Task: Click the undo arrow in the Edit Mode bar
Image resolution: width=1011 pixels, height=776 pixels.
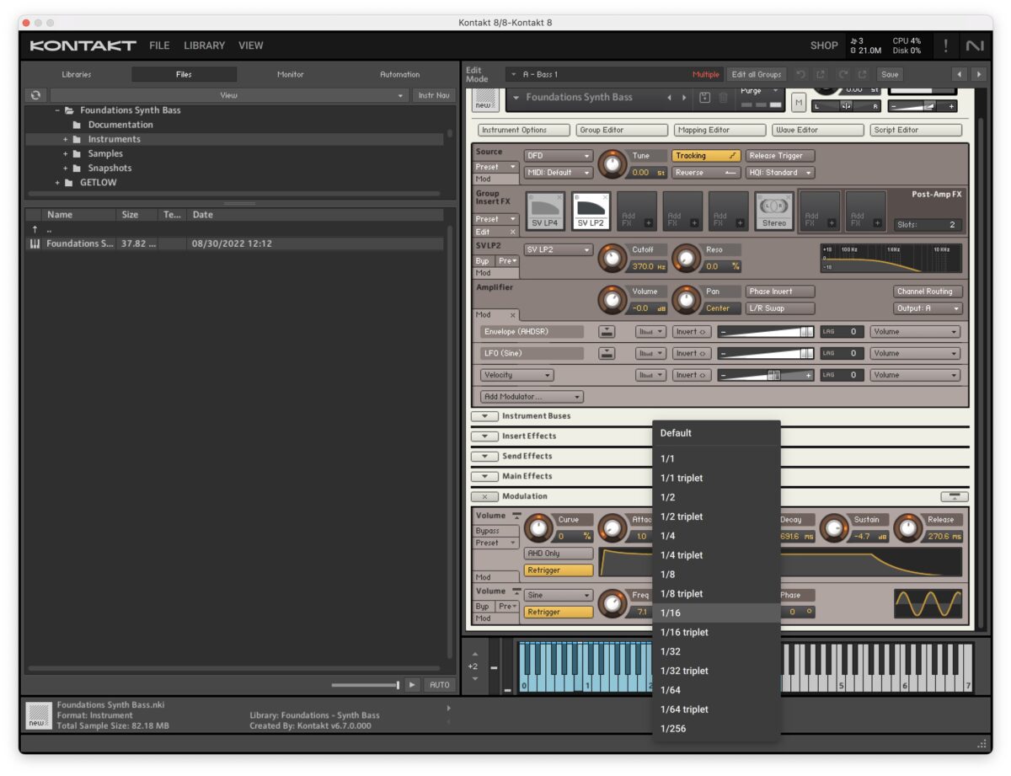Action: (x=800, y=74)
